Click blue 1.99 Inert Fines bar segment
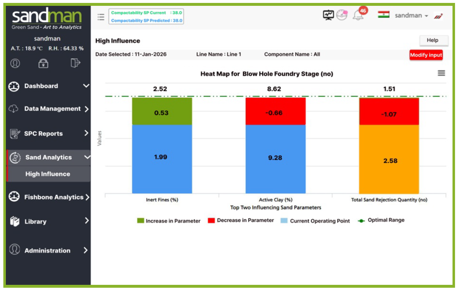 (x=162, y=159)
